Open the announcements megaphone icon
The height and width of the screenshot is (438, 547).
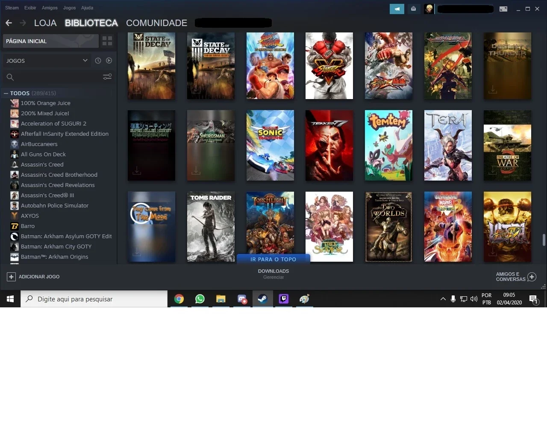tap(397, 9)
